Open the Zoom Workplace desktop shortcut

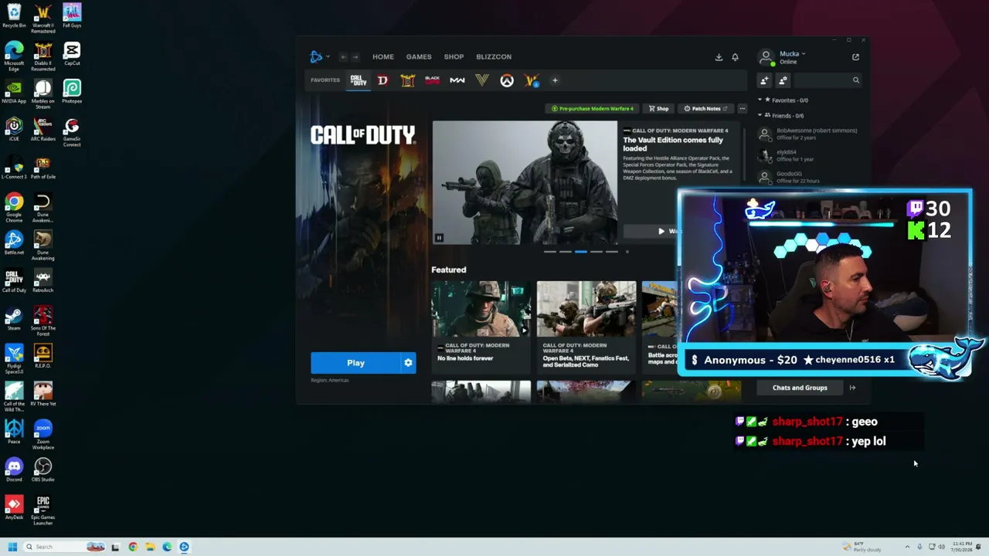tap(43, 436)
